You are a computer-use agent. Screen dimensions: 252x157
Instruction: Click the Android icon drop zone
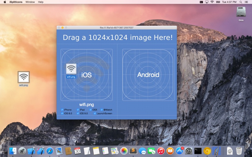148,75
